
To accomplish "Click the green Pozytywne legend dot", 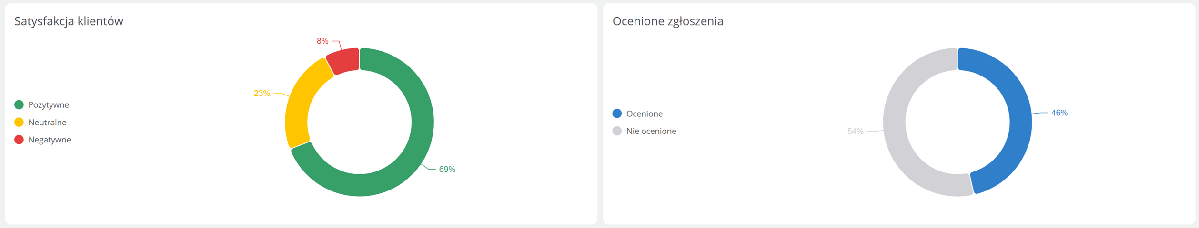I will tap(19, 104).
